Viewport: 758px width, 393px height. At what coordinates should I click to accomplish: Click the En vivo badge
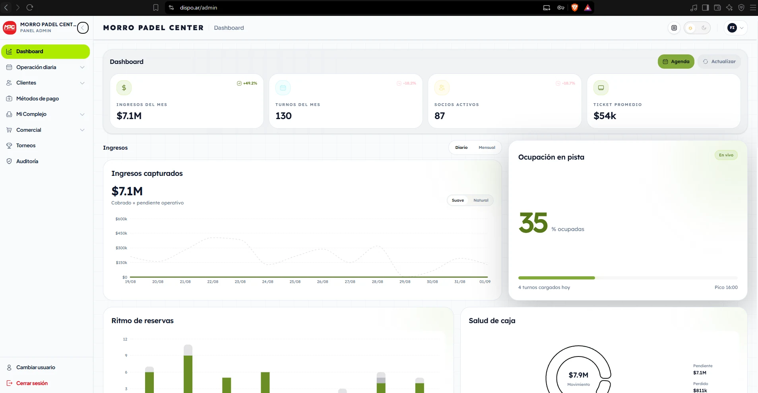[x=726, y=155]
